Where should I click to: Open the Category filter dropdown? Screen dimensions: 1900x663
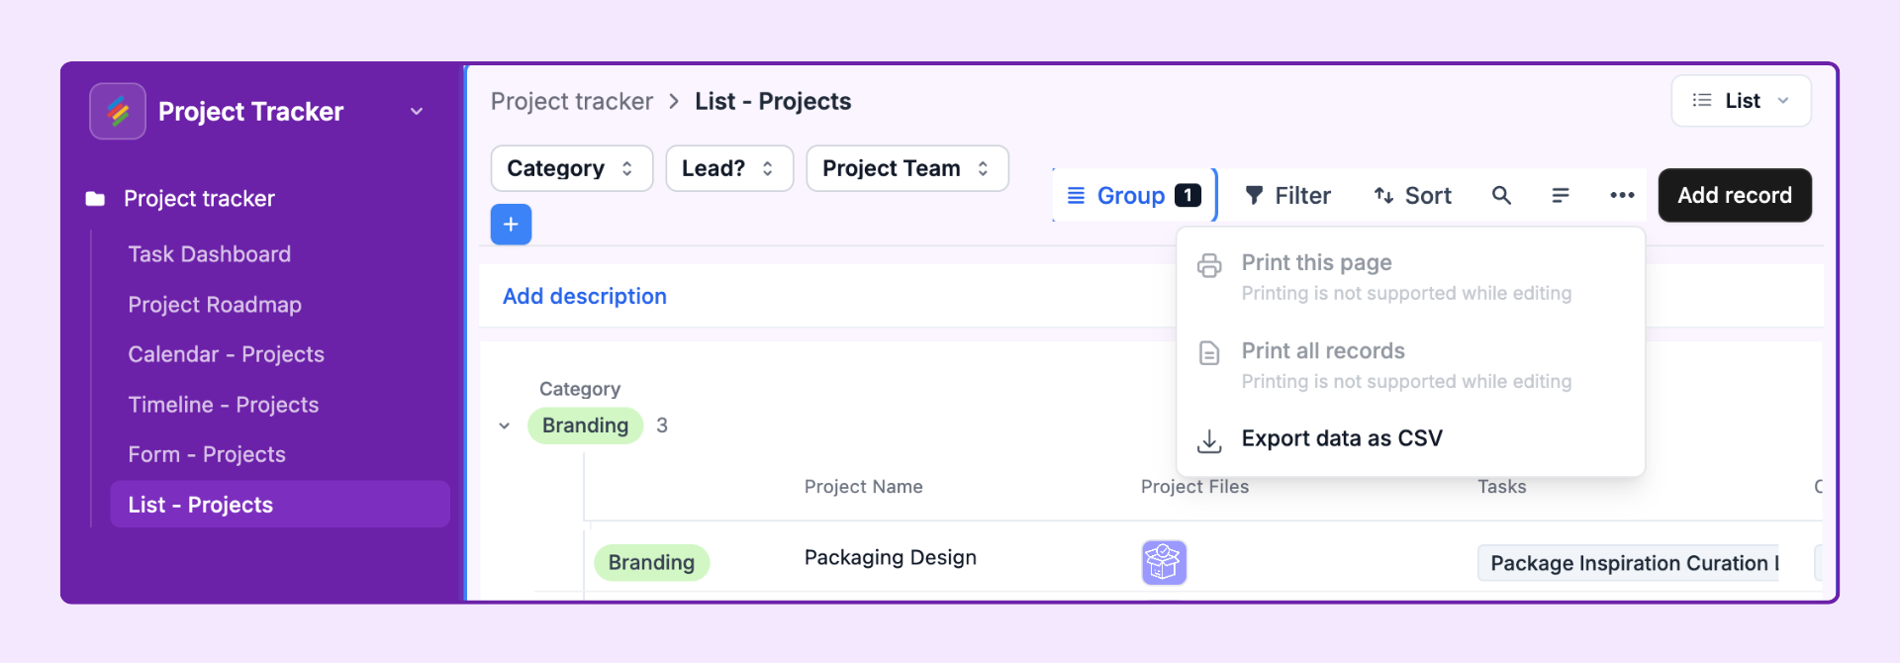572,168
